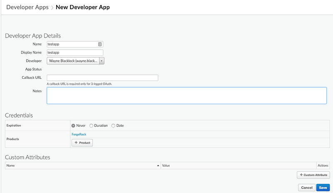The height and width of the screenshot is (193, 333).
Task: Add a new Product to credentials
Action: [82, 143]
